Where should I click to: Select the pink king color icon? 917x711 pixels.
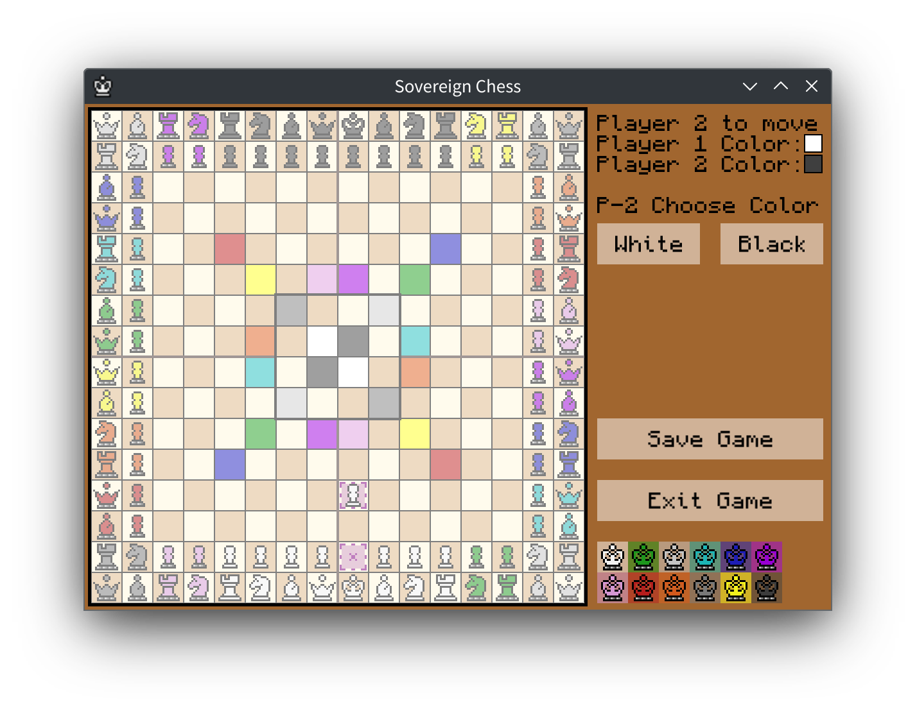[x=611, y=588]
